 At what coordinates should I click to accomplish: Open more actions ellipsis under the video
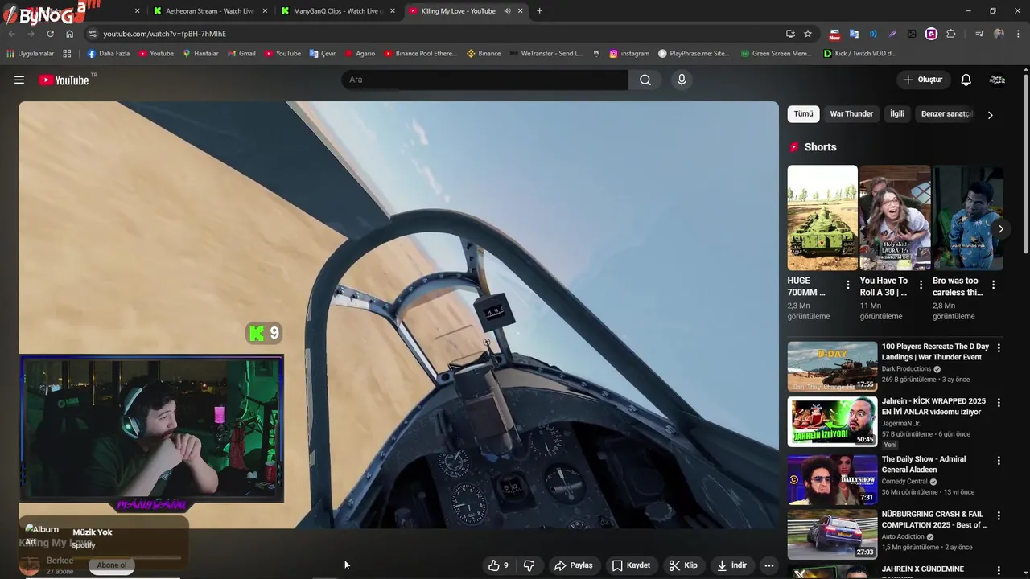pos(769,565)
